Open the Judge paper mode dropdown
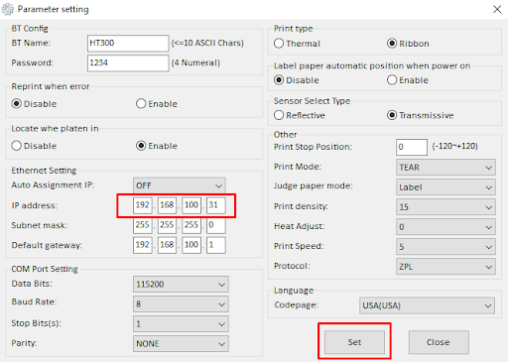Image resolution: width=508 pixels, height=362 pixels. coord(445,187)
